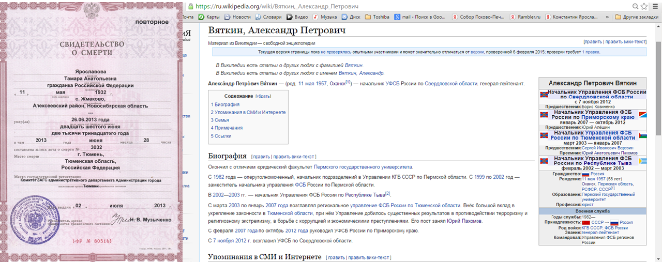Open the Toshiba bookmarks folder

[x=377, y=17]
